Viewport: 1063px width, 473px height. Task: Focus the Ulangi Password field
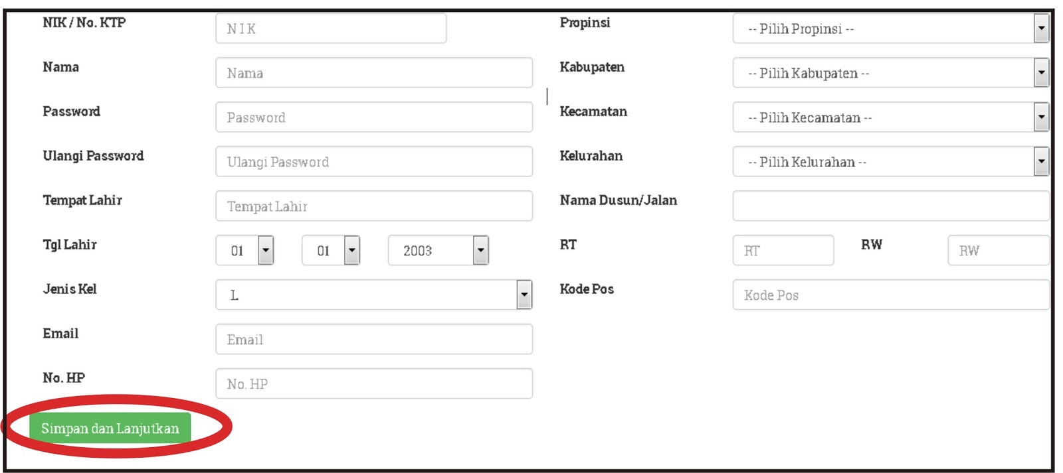(x=373, y=162)
